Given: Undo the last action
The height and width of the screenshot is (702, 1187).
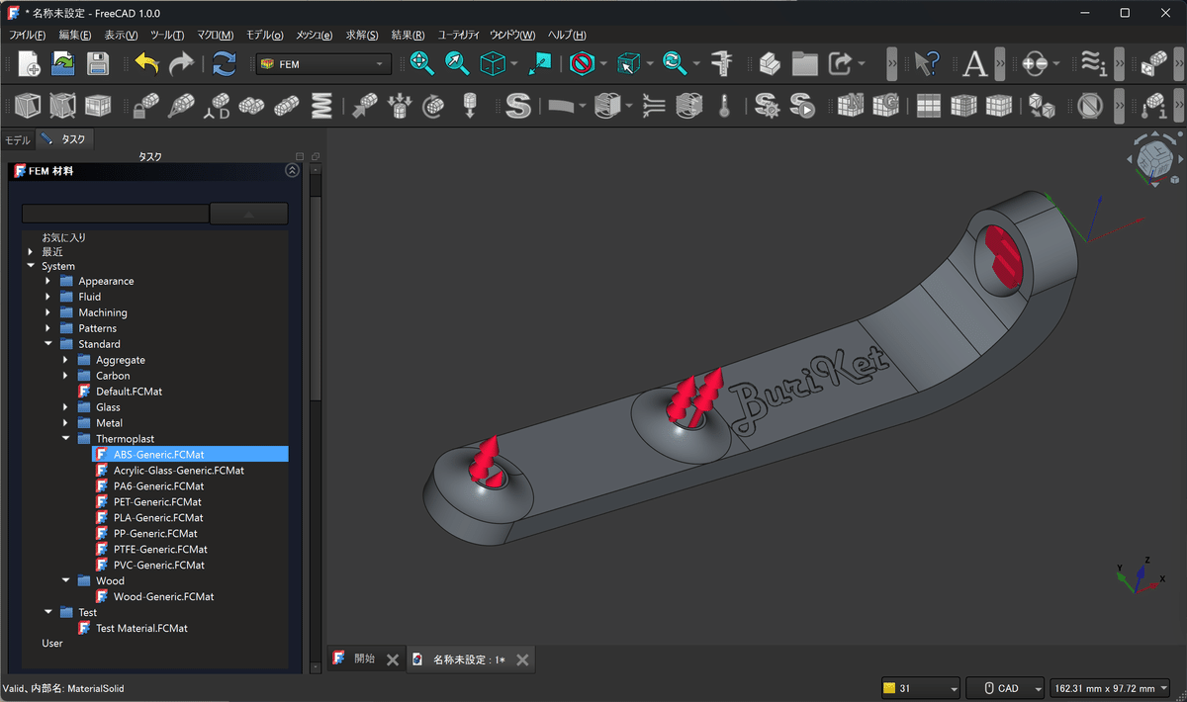Looking at the screenshot, I should click(x=146, y=63).
